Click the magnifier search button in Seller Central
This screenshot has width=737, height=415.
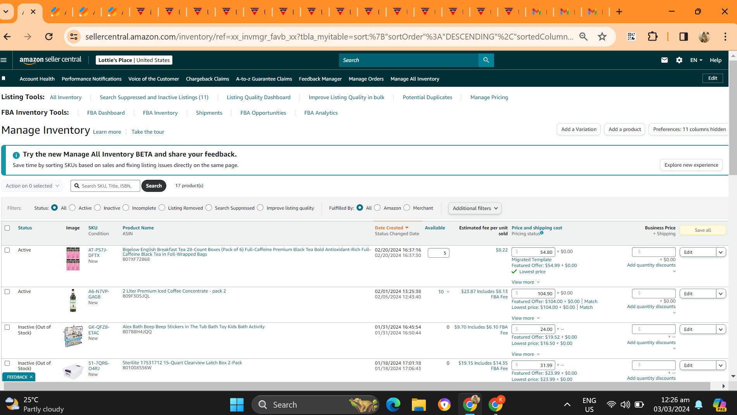tap(486, 60)
